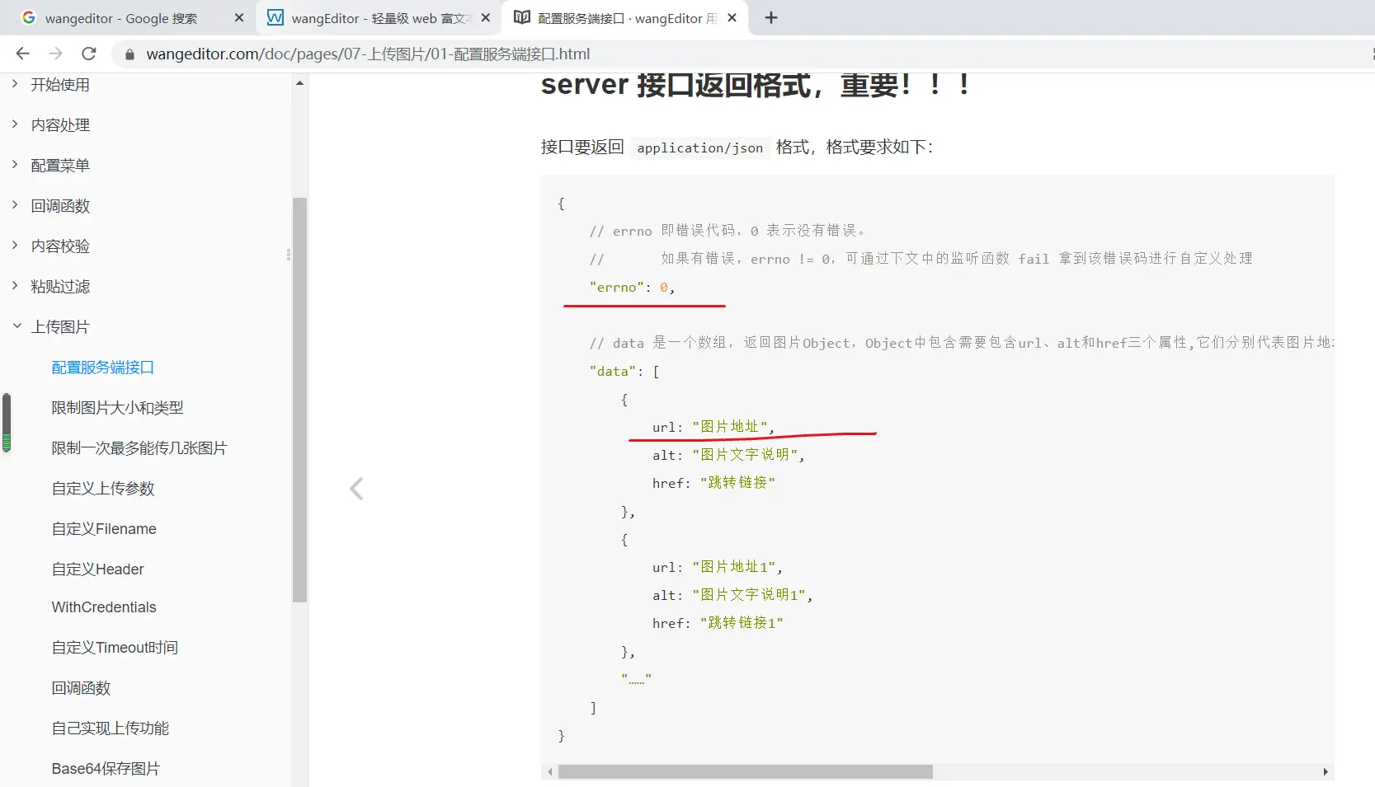Click the "data": [ code line
This screenshot has width=1375, height=787.
click(x=624, y=372)
